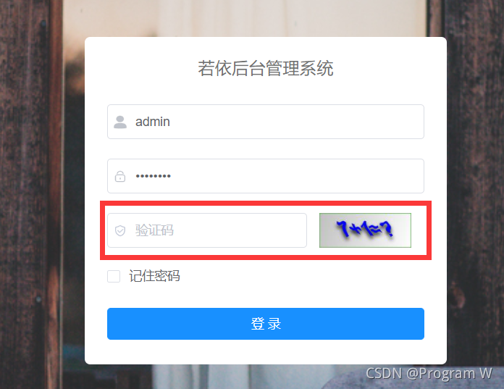Click white card area below 登录 button

coord(266,352)
